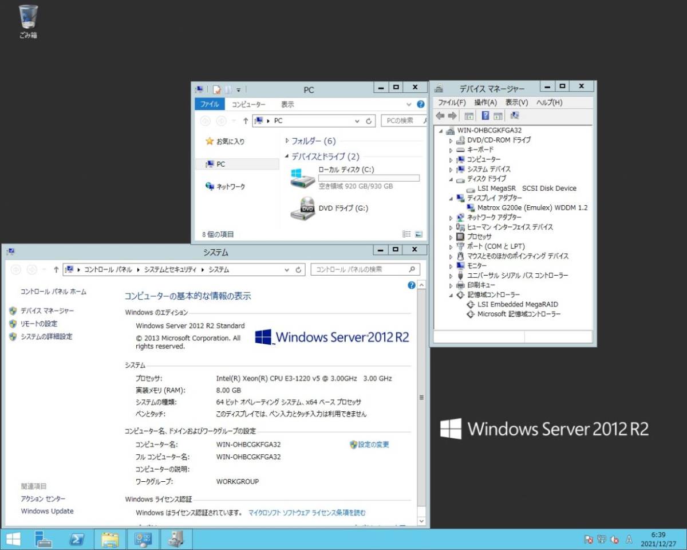Screen dimensions: 687x550
Task: Click the File Explorer taskbar icon
Action: click(110, 539)
